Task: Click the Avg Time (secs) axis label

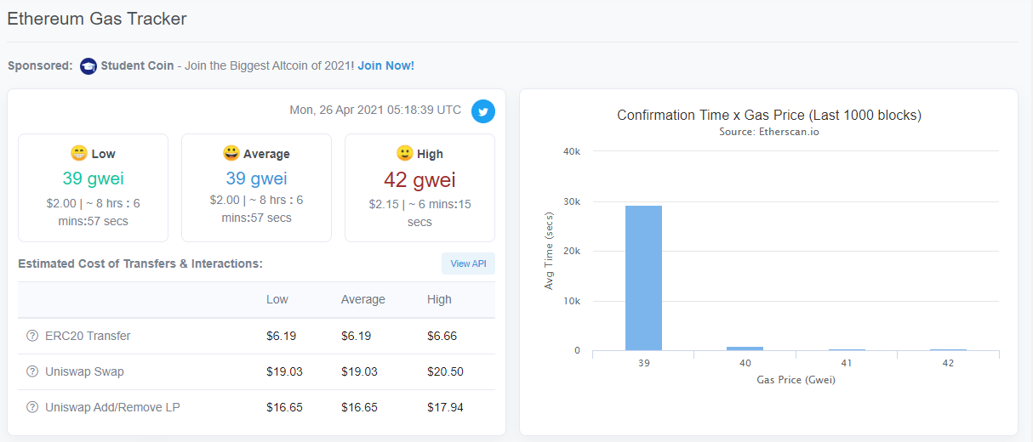Action: 549,252
